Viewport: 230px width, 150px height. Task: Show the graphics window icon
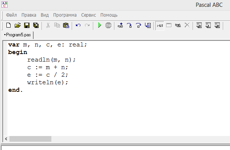[x=169, y=25]
